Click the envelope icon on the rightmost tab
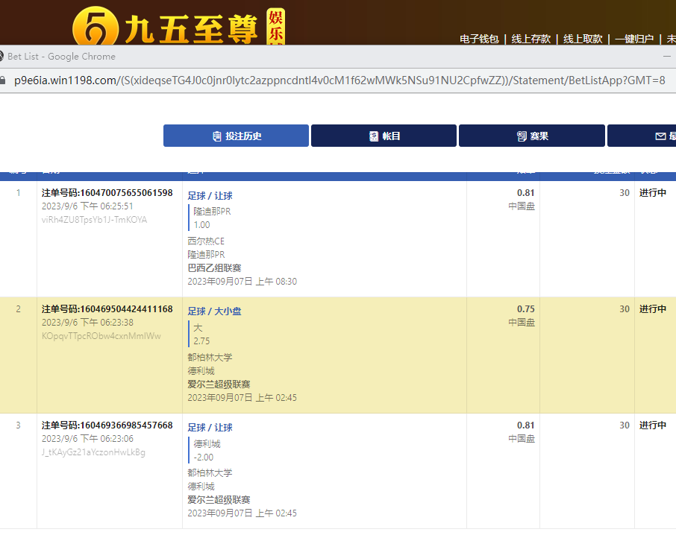 click(x=660, y=136)
